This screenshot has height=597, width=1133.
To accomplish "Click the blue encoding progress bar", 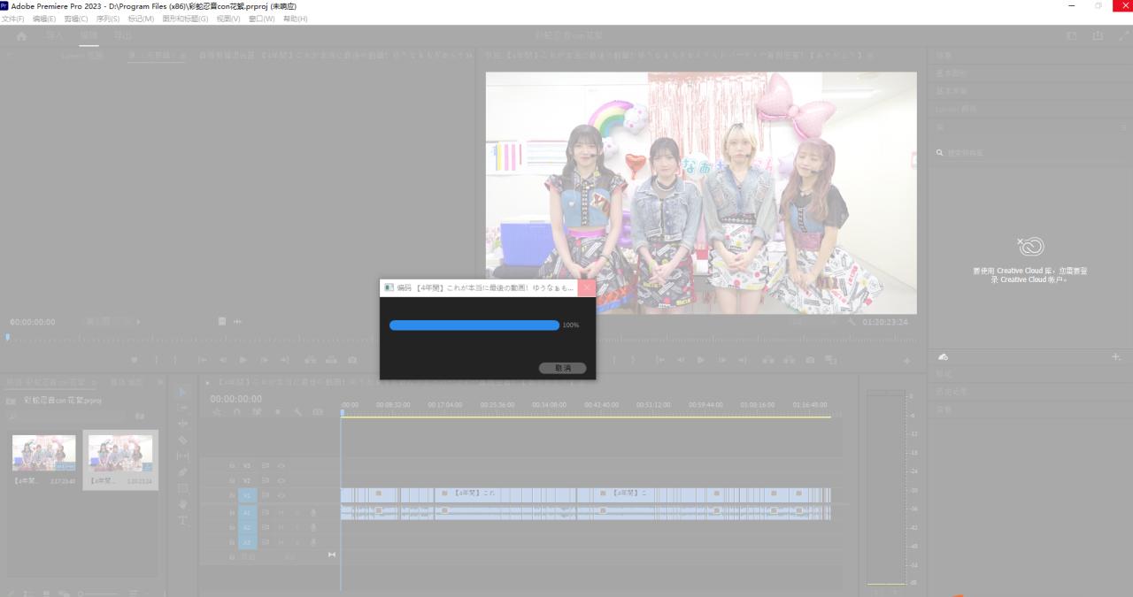I will coord(474,325).
